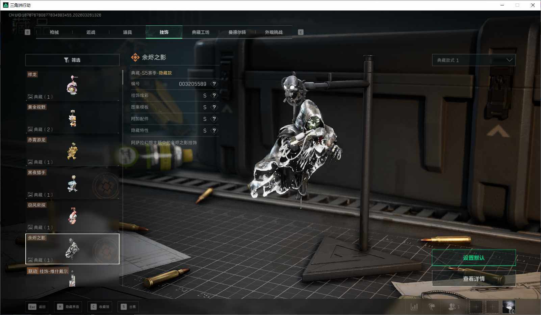This screenshot has width=541, height=315.
Task: Click the 三角洲行动 app icon in title bar
Action: 5,5
